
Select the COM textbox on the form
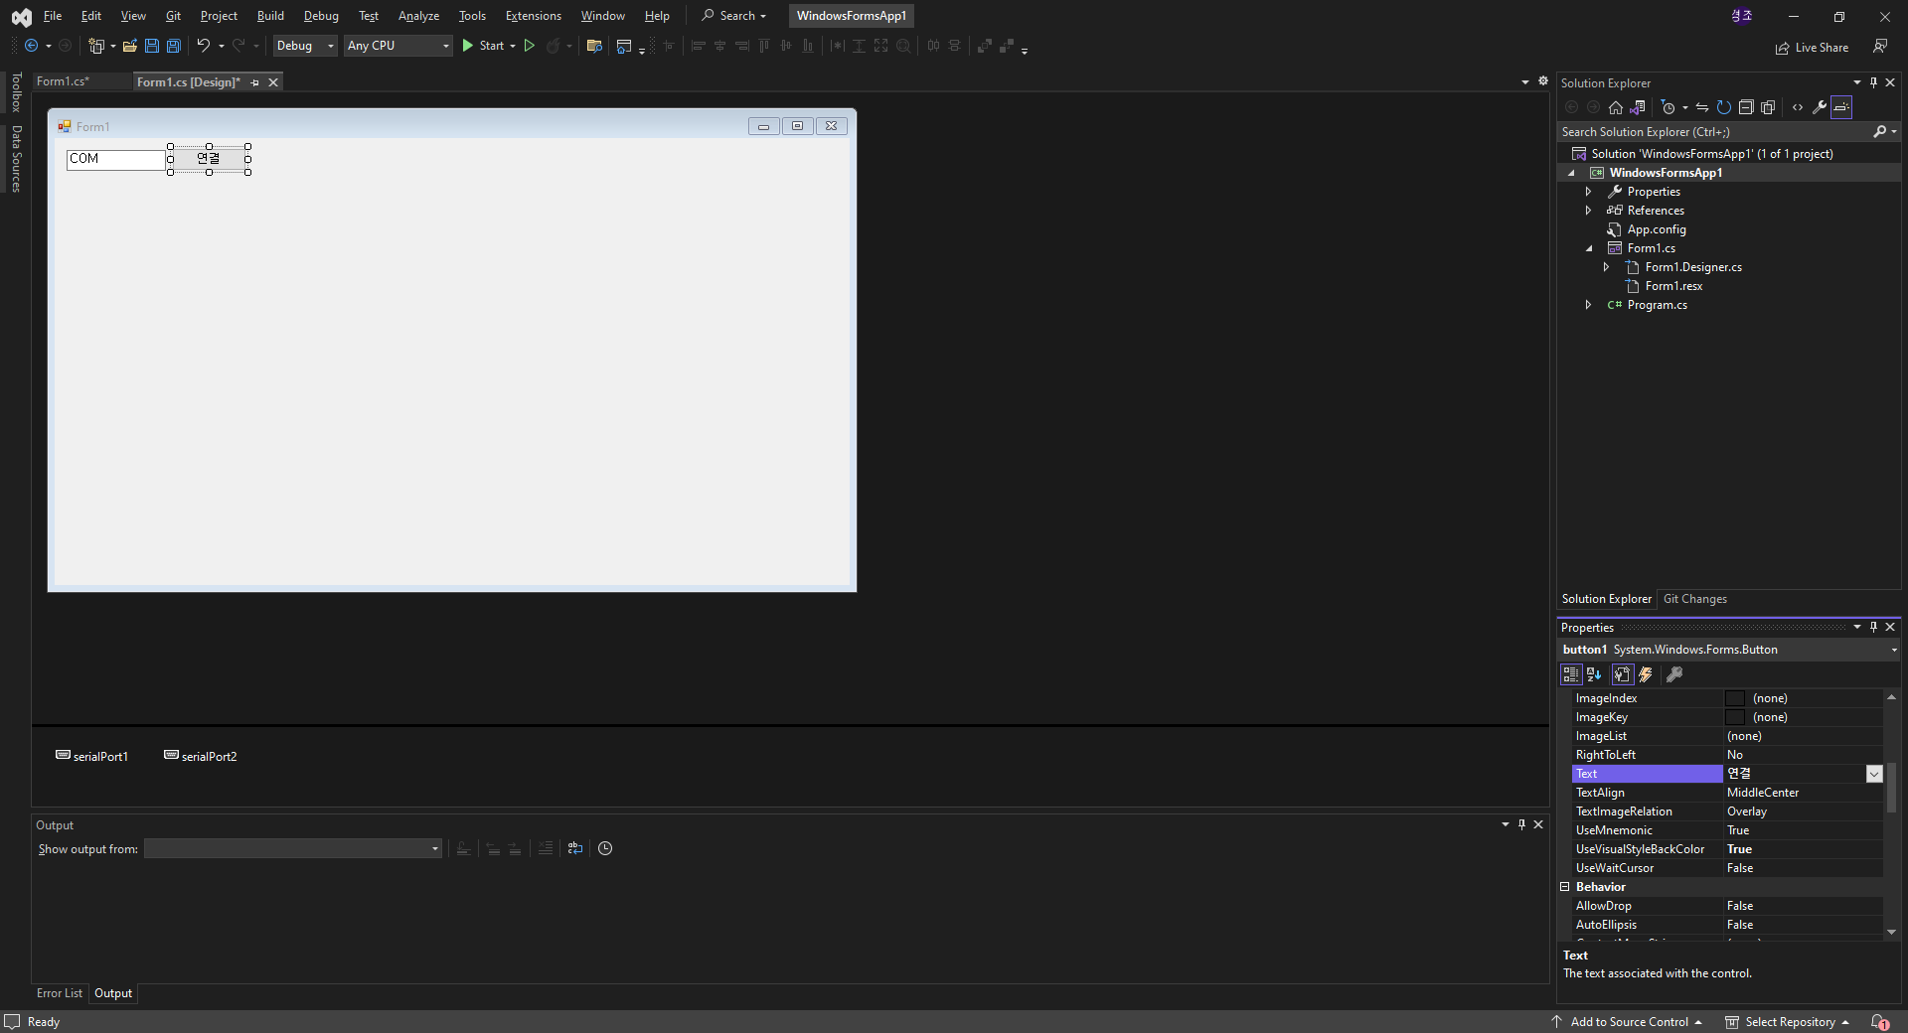click(116, 159)
